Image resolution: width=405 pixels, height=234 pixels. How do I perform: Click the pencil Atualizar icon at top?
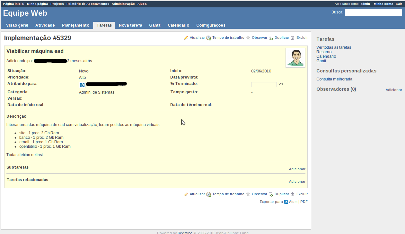(186, 38)
